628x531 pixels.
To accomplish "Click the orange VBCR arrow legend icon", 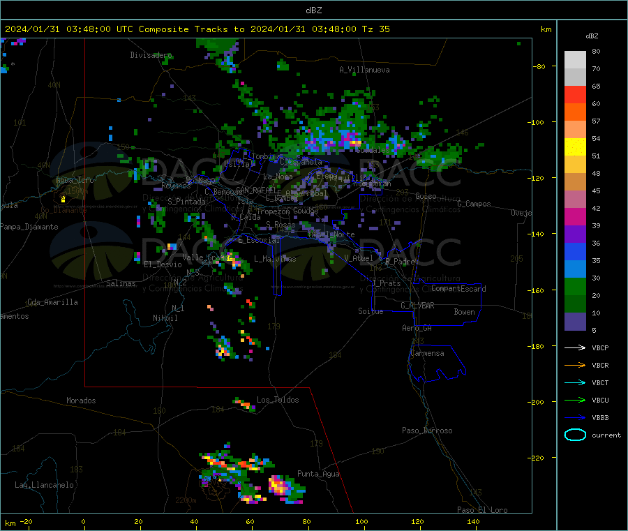I will pyautogui.click(x=575, y=365).
